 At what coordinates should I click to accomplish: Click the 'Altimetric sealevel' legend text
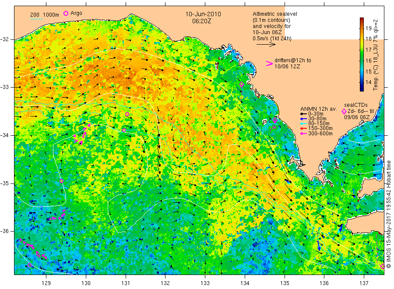[x=275, y=14]
